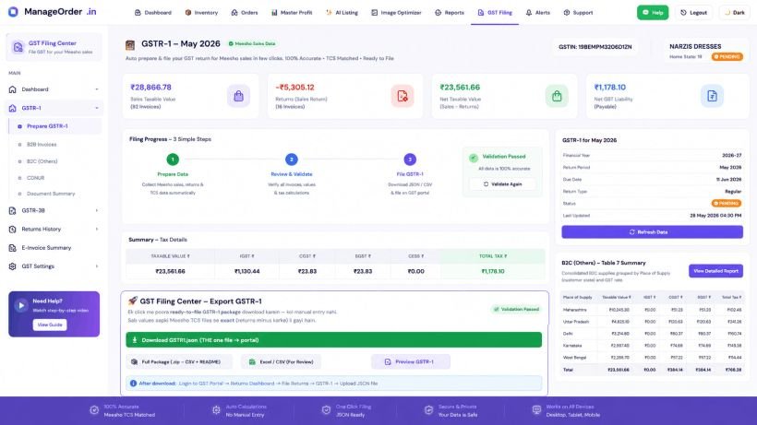Click the Uttar Pradesh row in B2C table
The height and width of the screenshot is (425, 757).
pyautogui.click(x=653, y=322)
